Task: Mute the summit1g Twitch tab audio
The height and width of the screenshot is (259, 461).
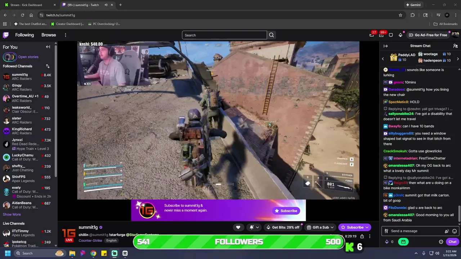Action: (x=106, y=5)
